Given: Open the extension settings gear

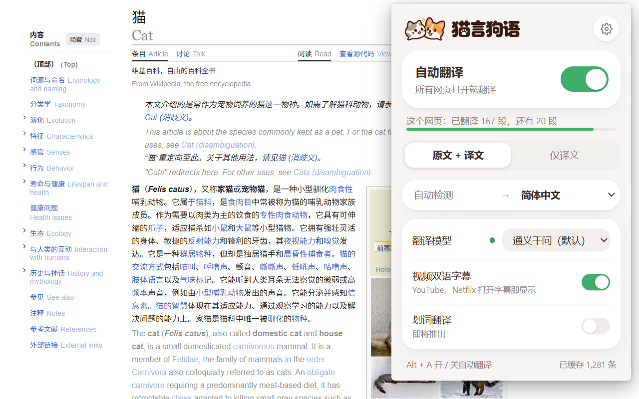Looking at the screenshot, I should 607,29.
